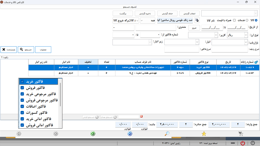Select the خدمات radio button
Viewport: 260px width, 146px height.
(247, 20)
